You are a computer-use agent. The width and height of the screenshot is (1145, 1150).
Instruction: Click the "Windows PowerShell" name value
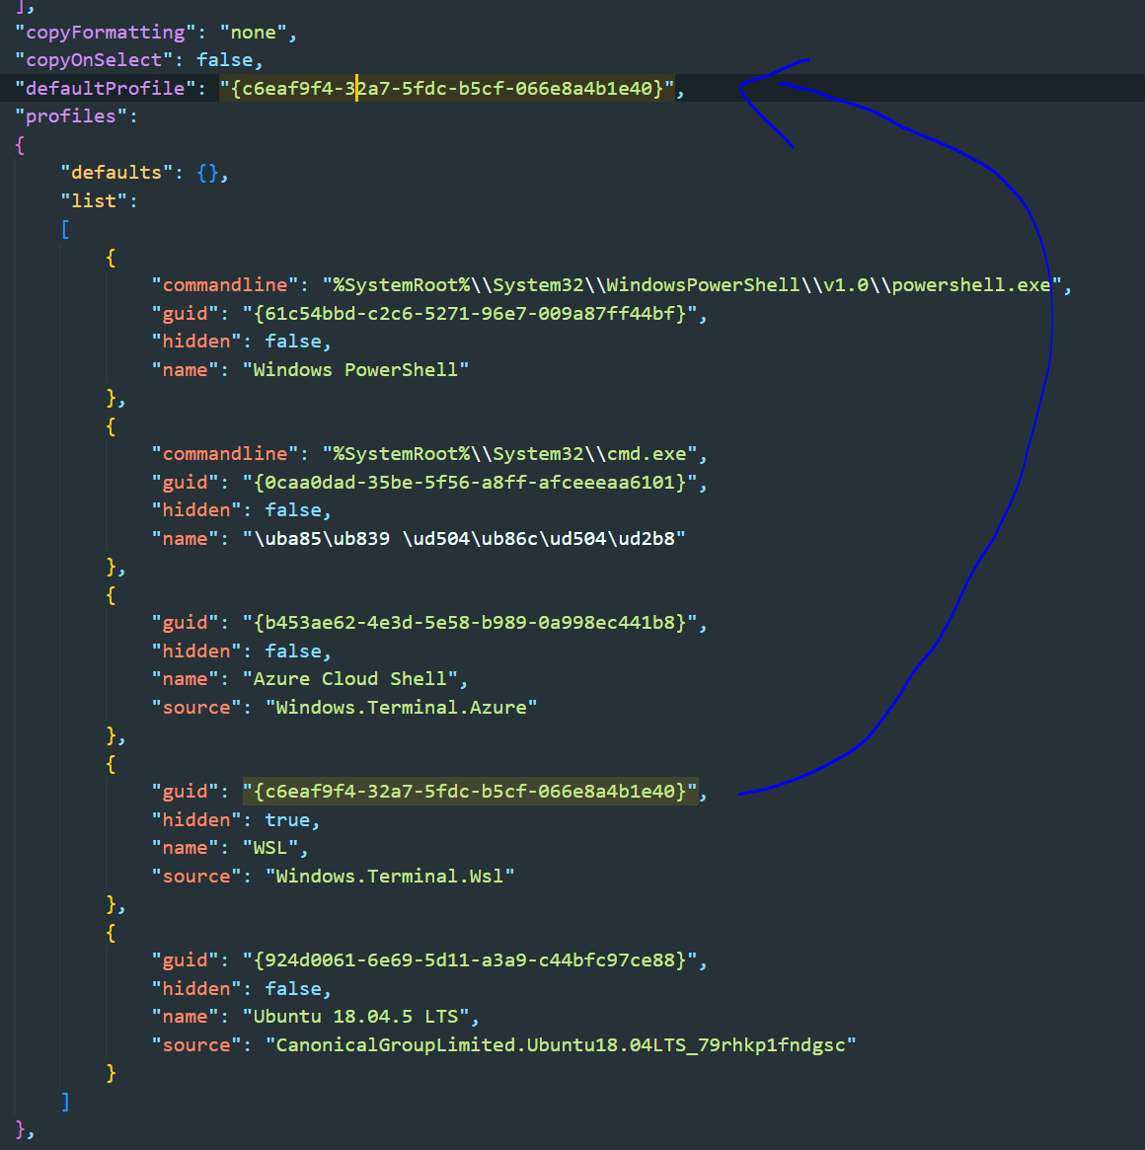pos(355,369)
